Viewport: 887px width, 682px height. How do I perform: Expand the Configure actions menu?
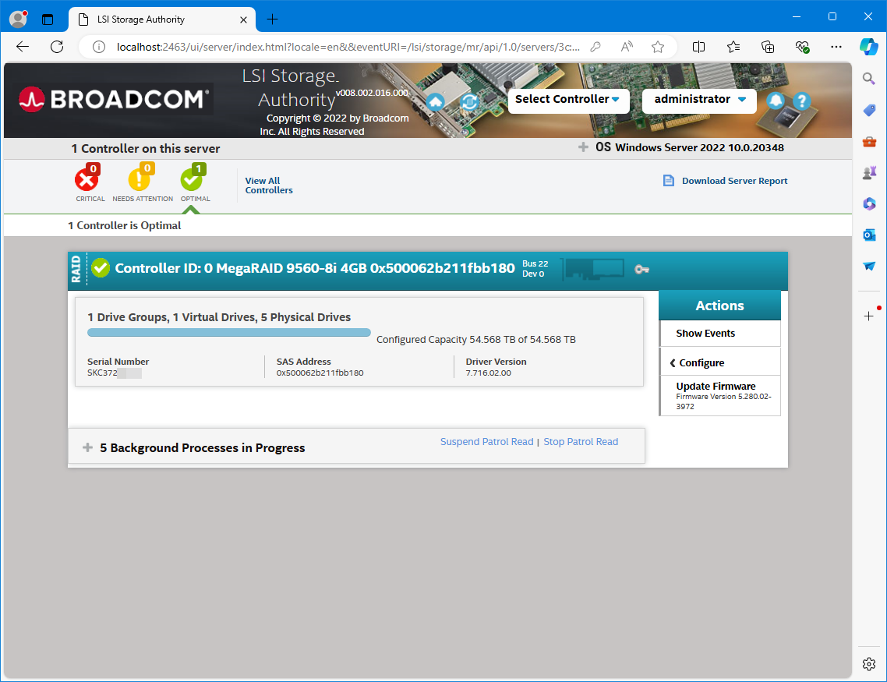720,362
